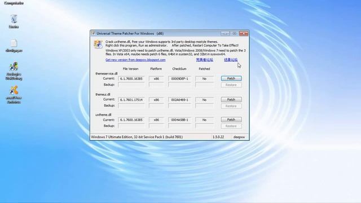Click Restore for themeui.dll
Image resolution: width=361 pixels, height=203 pixels.
tap(231, 106)
